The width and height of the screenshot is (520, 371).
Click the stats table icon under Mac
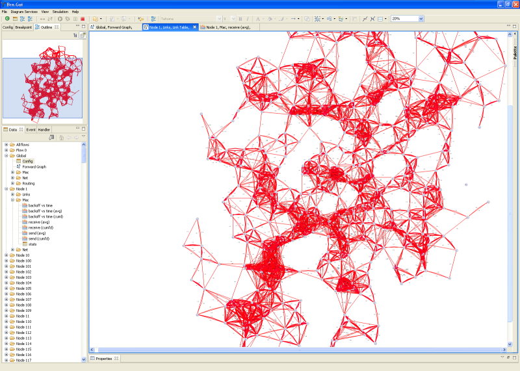point(25,244)
